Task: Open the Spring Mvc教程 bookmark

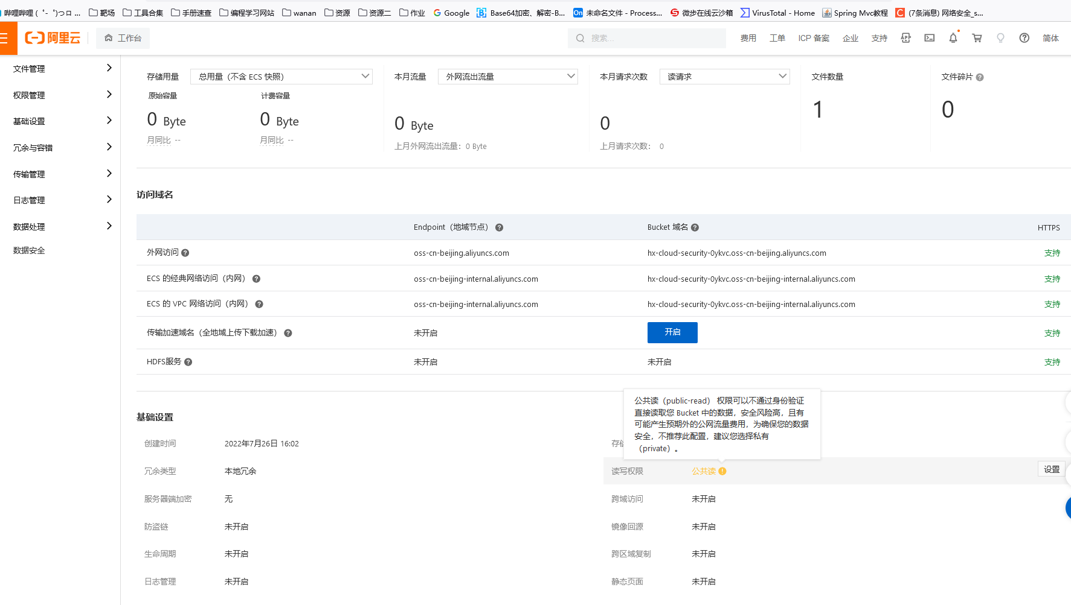Action: tap(855, 13)
